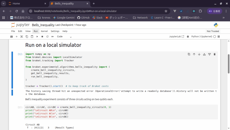Rename the Bells_Inequality notebook title
Viewport: 230px width, 130px height.
[43, 25]
